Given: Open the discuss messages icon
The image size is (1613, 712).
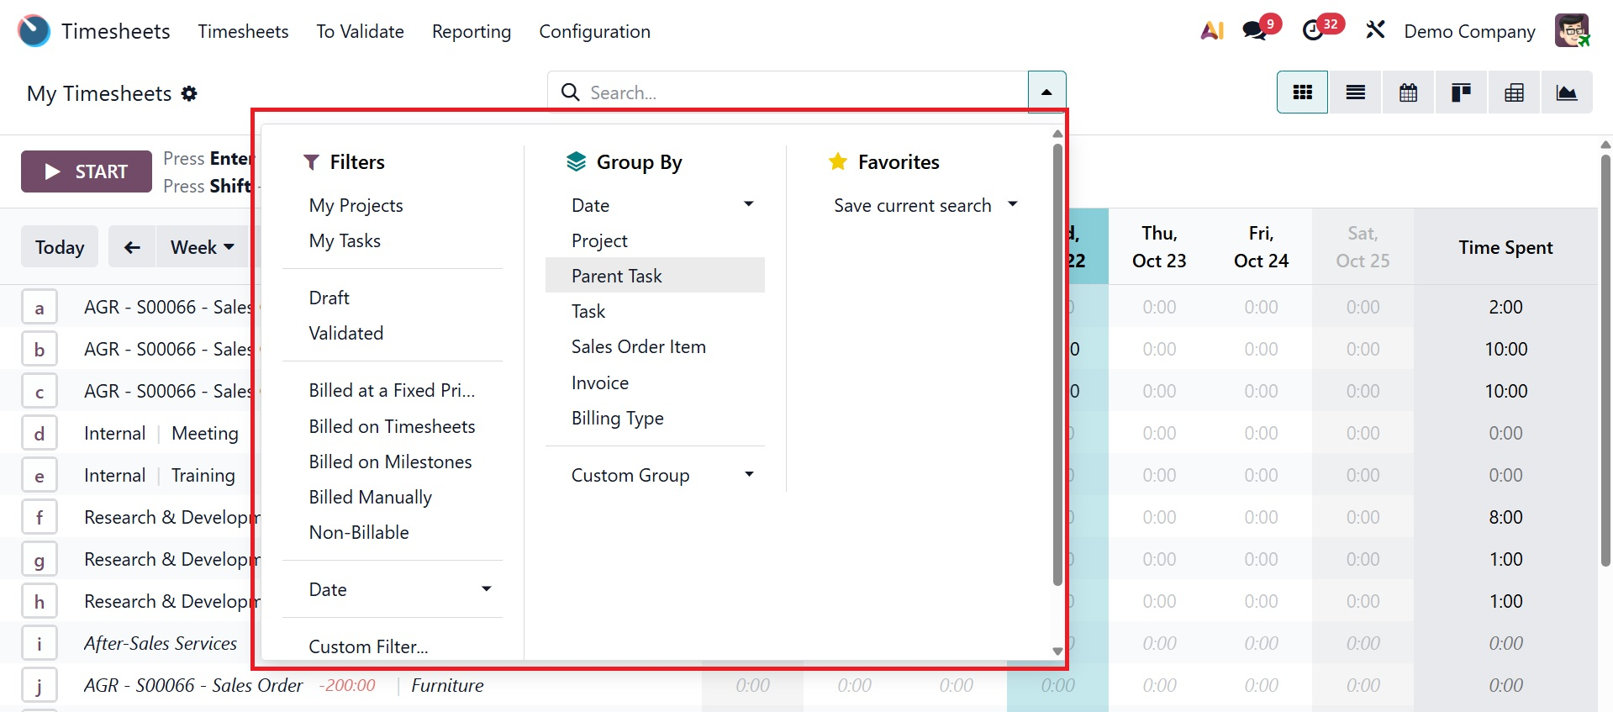Looking at the screenshot, I should coord(1256,31).
